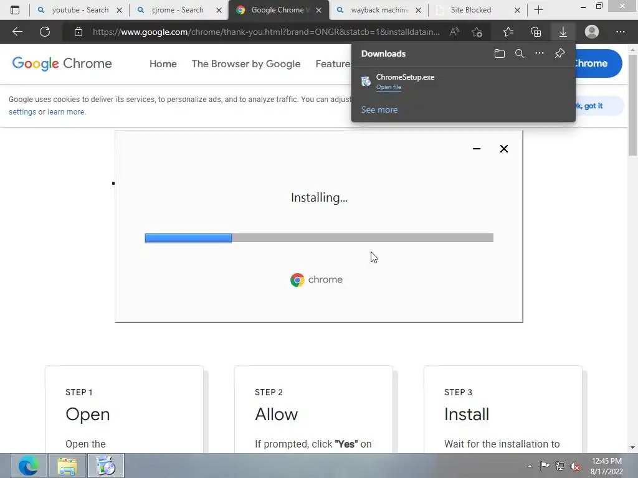Minimize the Chrome installer dialog
This screenshot has width=638, height=478.
477,149
